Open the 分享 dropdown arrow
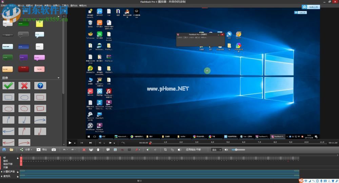The width and height of the screenshot is (339, 183). point(31,150)
